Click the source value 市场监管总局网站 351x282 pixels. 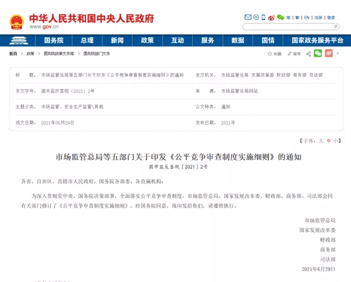239,91
